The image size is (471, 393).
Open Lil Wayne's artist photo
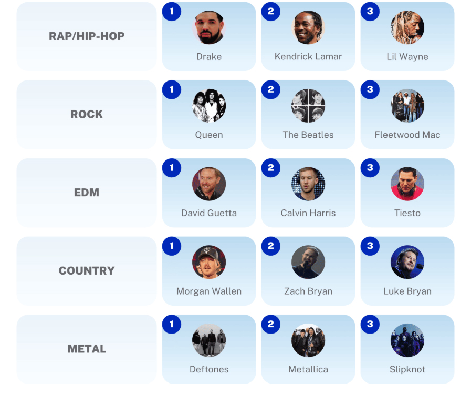pyautogui.click(x=407, y=27)
